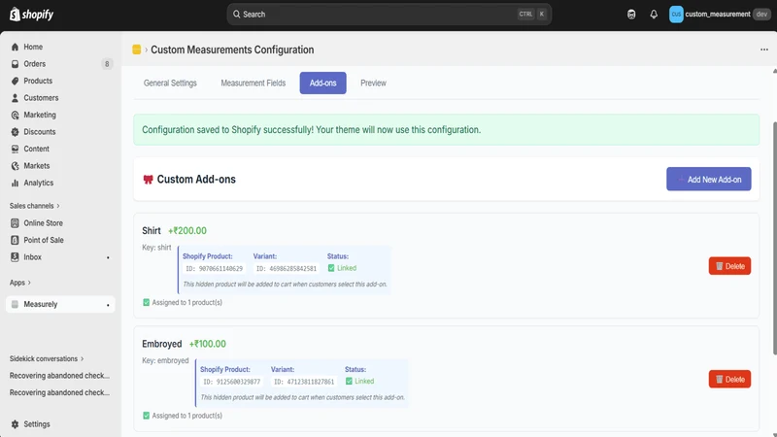
Task: Click Shirt variant ID 46986285842581
Action: point(287,269)
